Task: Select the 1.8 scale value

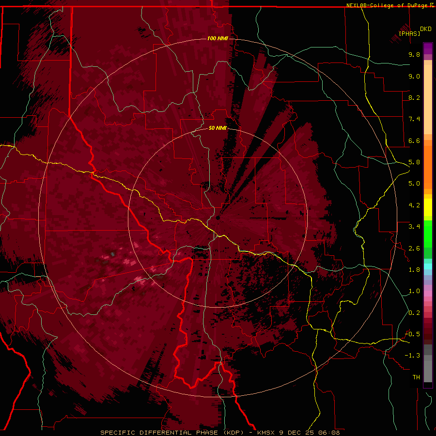Action: pyautogui.click(x=414, y=270)
